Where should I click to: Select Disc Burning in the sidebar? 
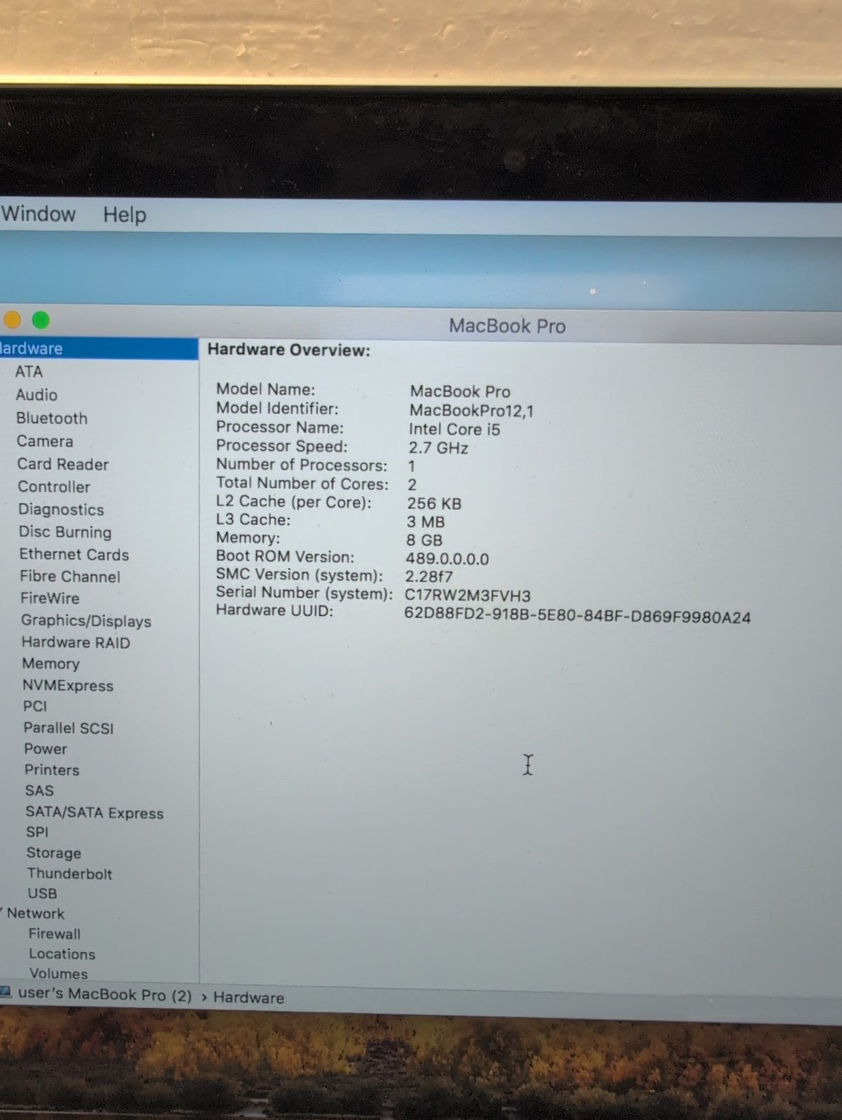(65, 532)
